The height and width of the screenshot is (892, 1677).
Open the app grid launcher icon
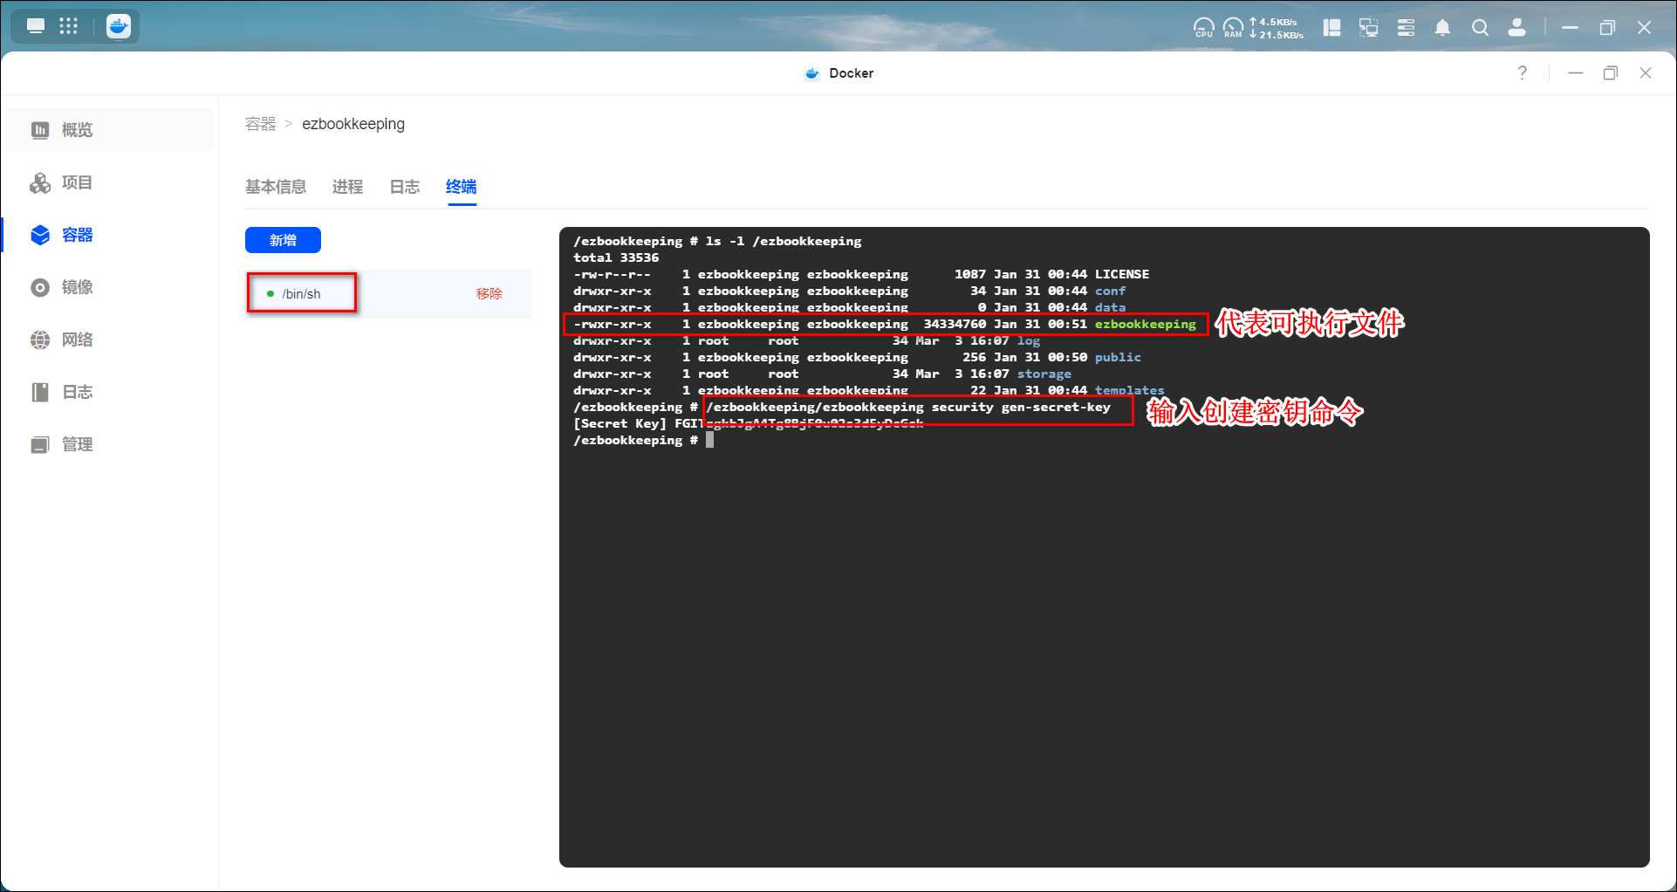[x=68, y=26]
